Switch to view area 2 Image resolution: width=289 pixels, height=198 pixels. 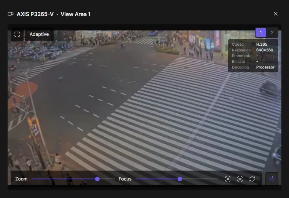[x=272, y=33]
